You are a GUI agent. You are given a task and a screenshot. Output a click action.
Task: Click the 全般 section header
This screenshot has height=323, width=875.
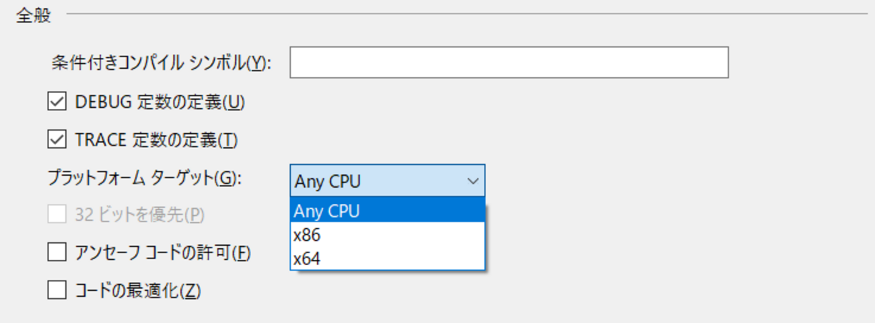click(x=34, y=15)
